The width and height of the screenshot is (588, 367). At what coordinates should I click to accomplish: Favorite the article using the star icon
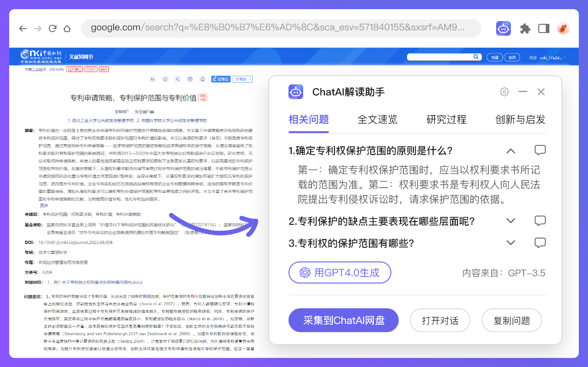(165, 79)
